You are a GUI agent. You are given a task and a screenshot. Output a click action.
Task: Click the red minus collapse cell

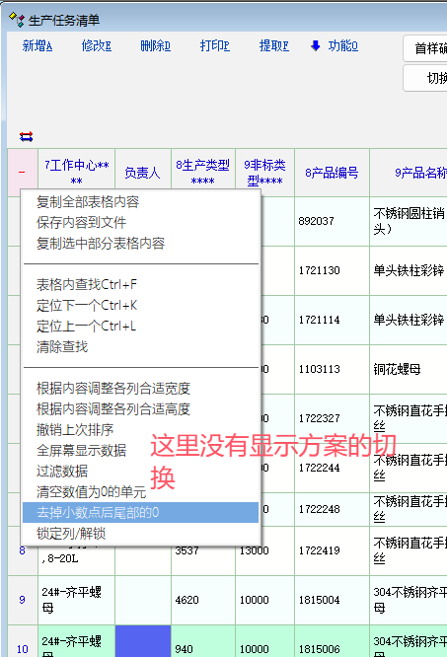22,173
